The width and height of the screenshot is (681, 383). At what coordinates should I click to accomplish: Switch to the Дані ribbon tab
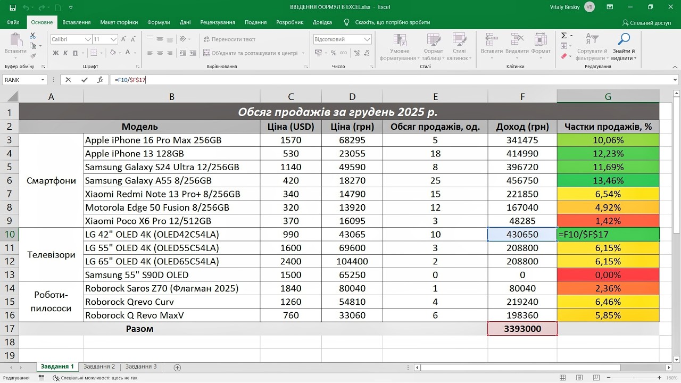pos(185,22)
